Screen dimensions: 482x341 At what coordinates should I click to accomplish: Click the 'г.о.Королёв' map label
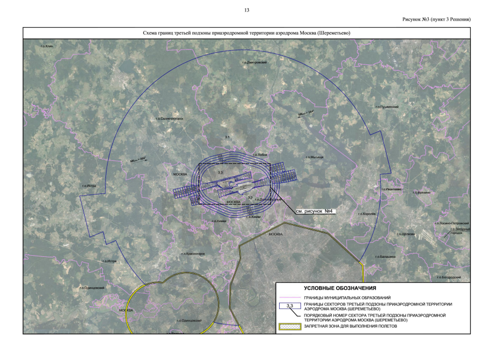[x=367, y=214]
